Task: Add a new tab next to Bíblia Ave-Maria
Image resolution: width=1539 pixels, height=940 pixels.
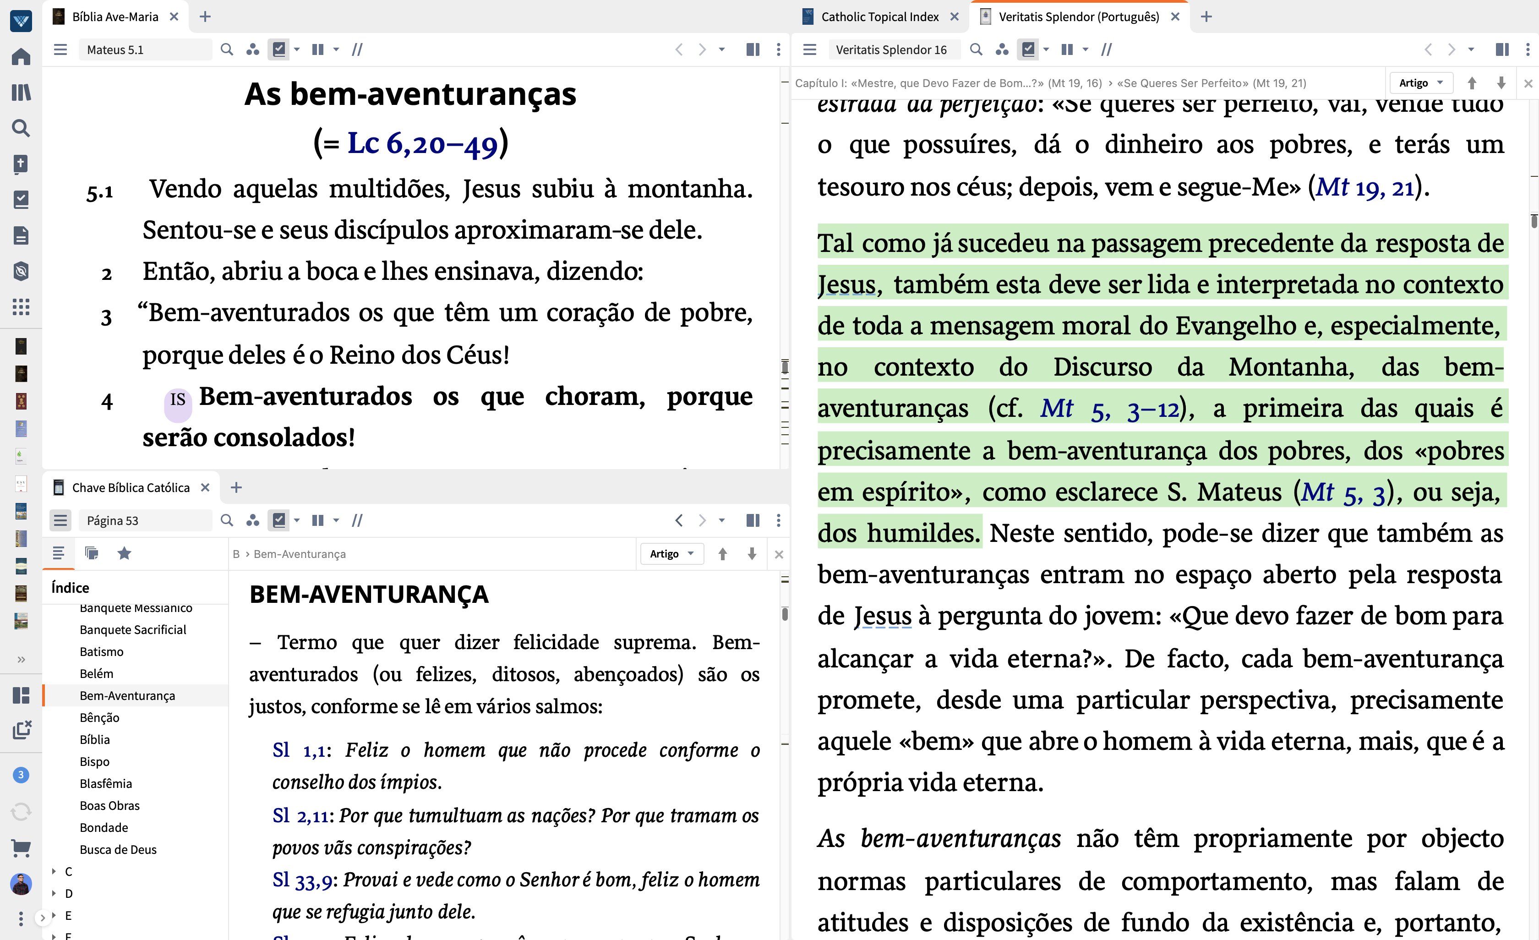Action: 205,17
